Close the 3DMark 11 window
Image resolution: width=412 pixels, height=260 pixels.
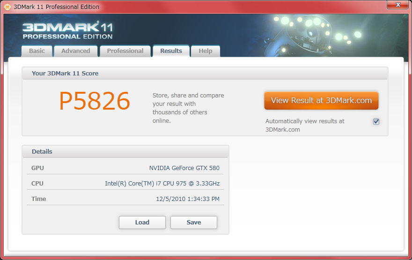[397, 5]
